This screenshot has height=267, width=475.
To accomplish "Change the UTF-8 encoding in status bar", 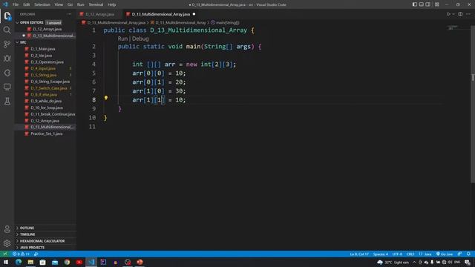I will pyautogui.click(x=397, y=254).
